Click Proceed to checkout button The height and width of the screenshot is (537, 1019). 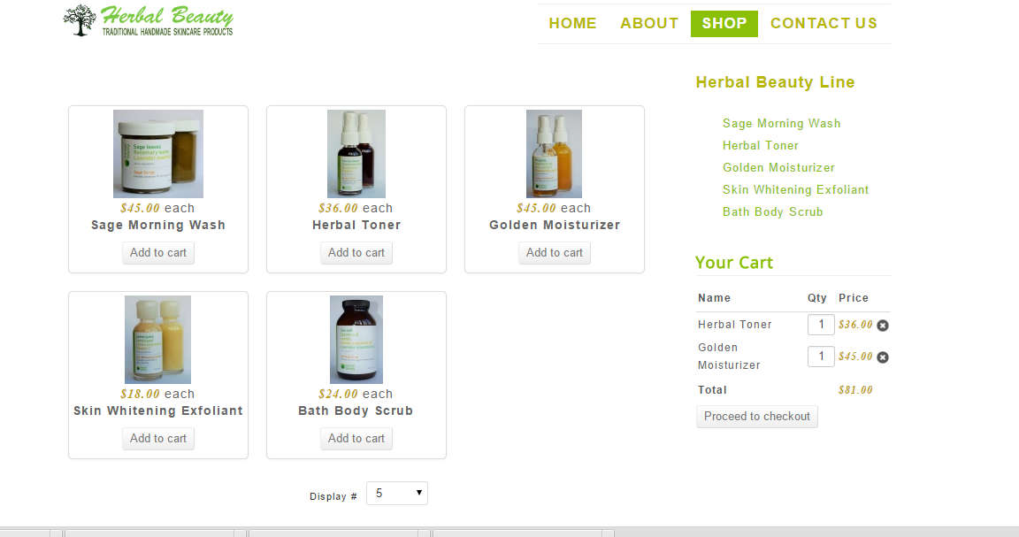point(757,417)
